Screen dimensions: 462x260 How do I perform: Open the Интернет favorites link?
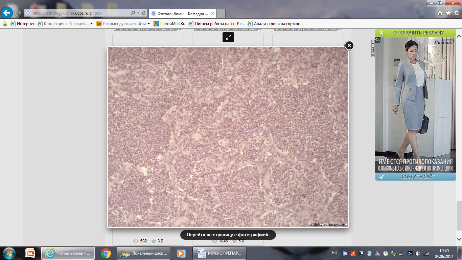pos(22,24)
